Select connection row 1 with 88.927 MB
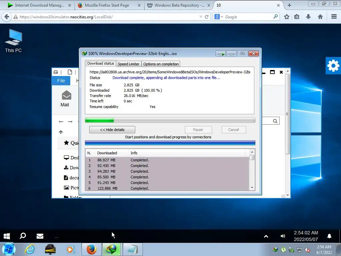Viewport: 341px width, 256px height. coord(167,160)
